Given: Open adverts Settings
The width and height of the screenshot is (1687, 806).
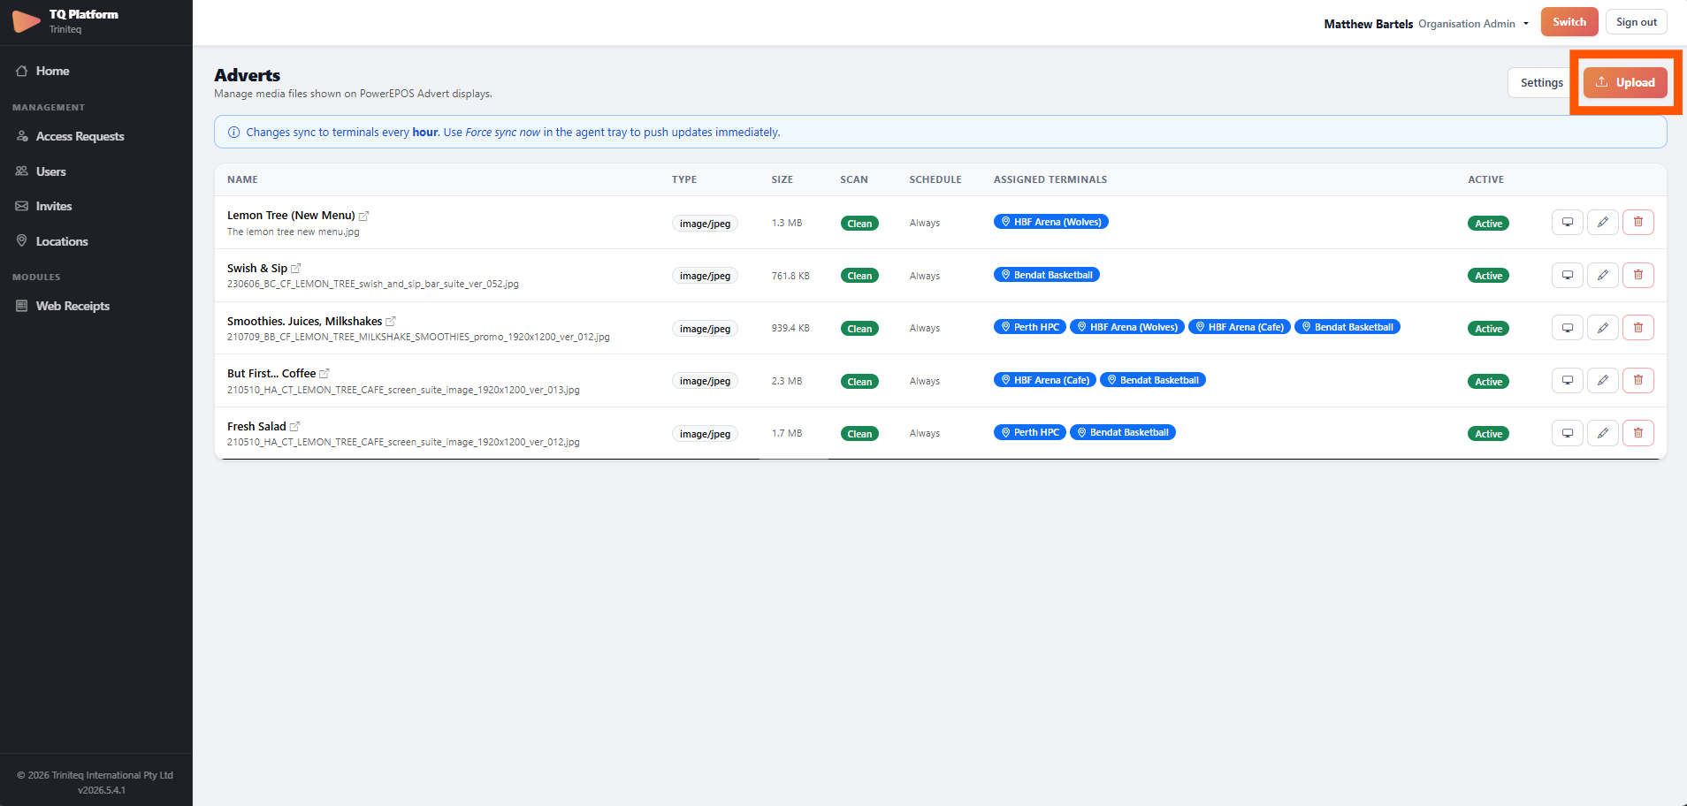Looking at the screenshot, I should pyautogui.click(x=1541, y=82).
